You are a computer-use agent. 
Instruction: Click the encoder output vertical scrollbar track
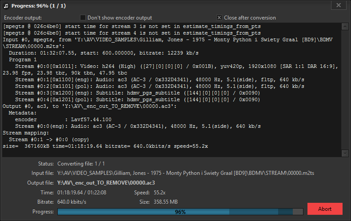[x=345, y=90]
